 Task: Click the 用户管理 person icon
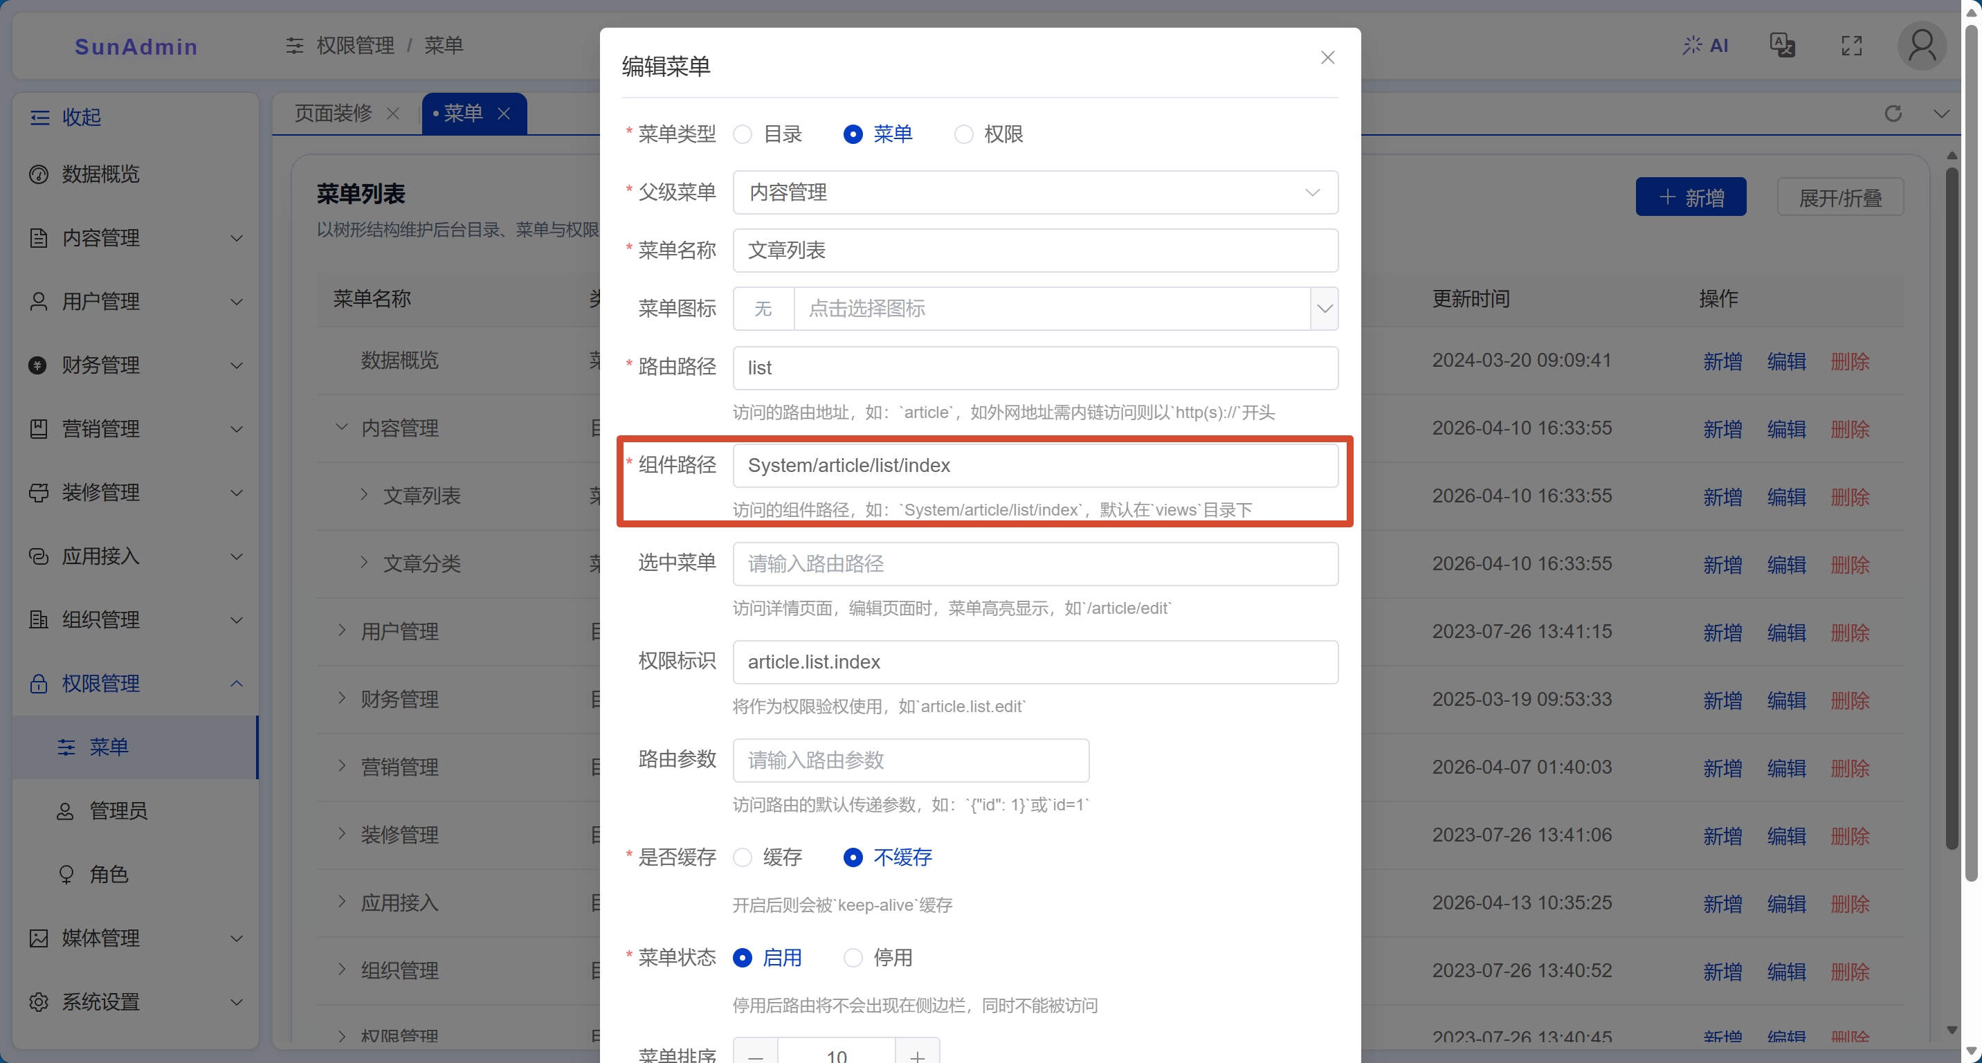click(39, 302)
